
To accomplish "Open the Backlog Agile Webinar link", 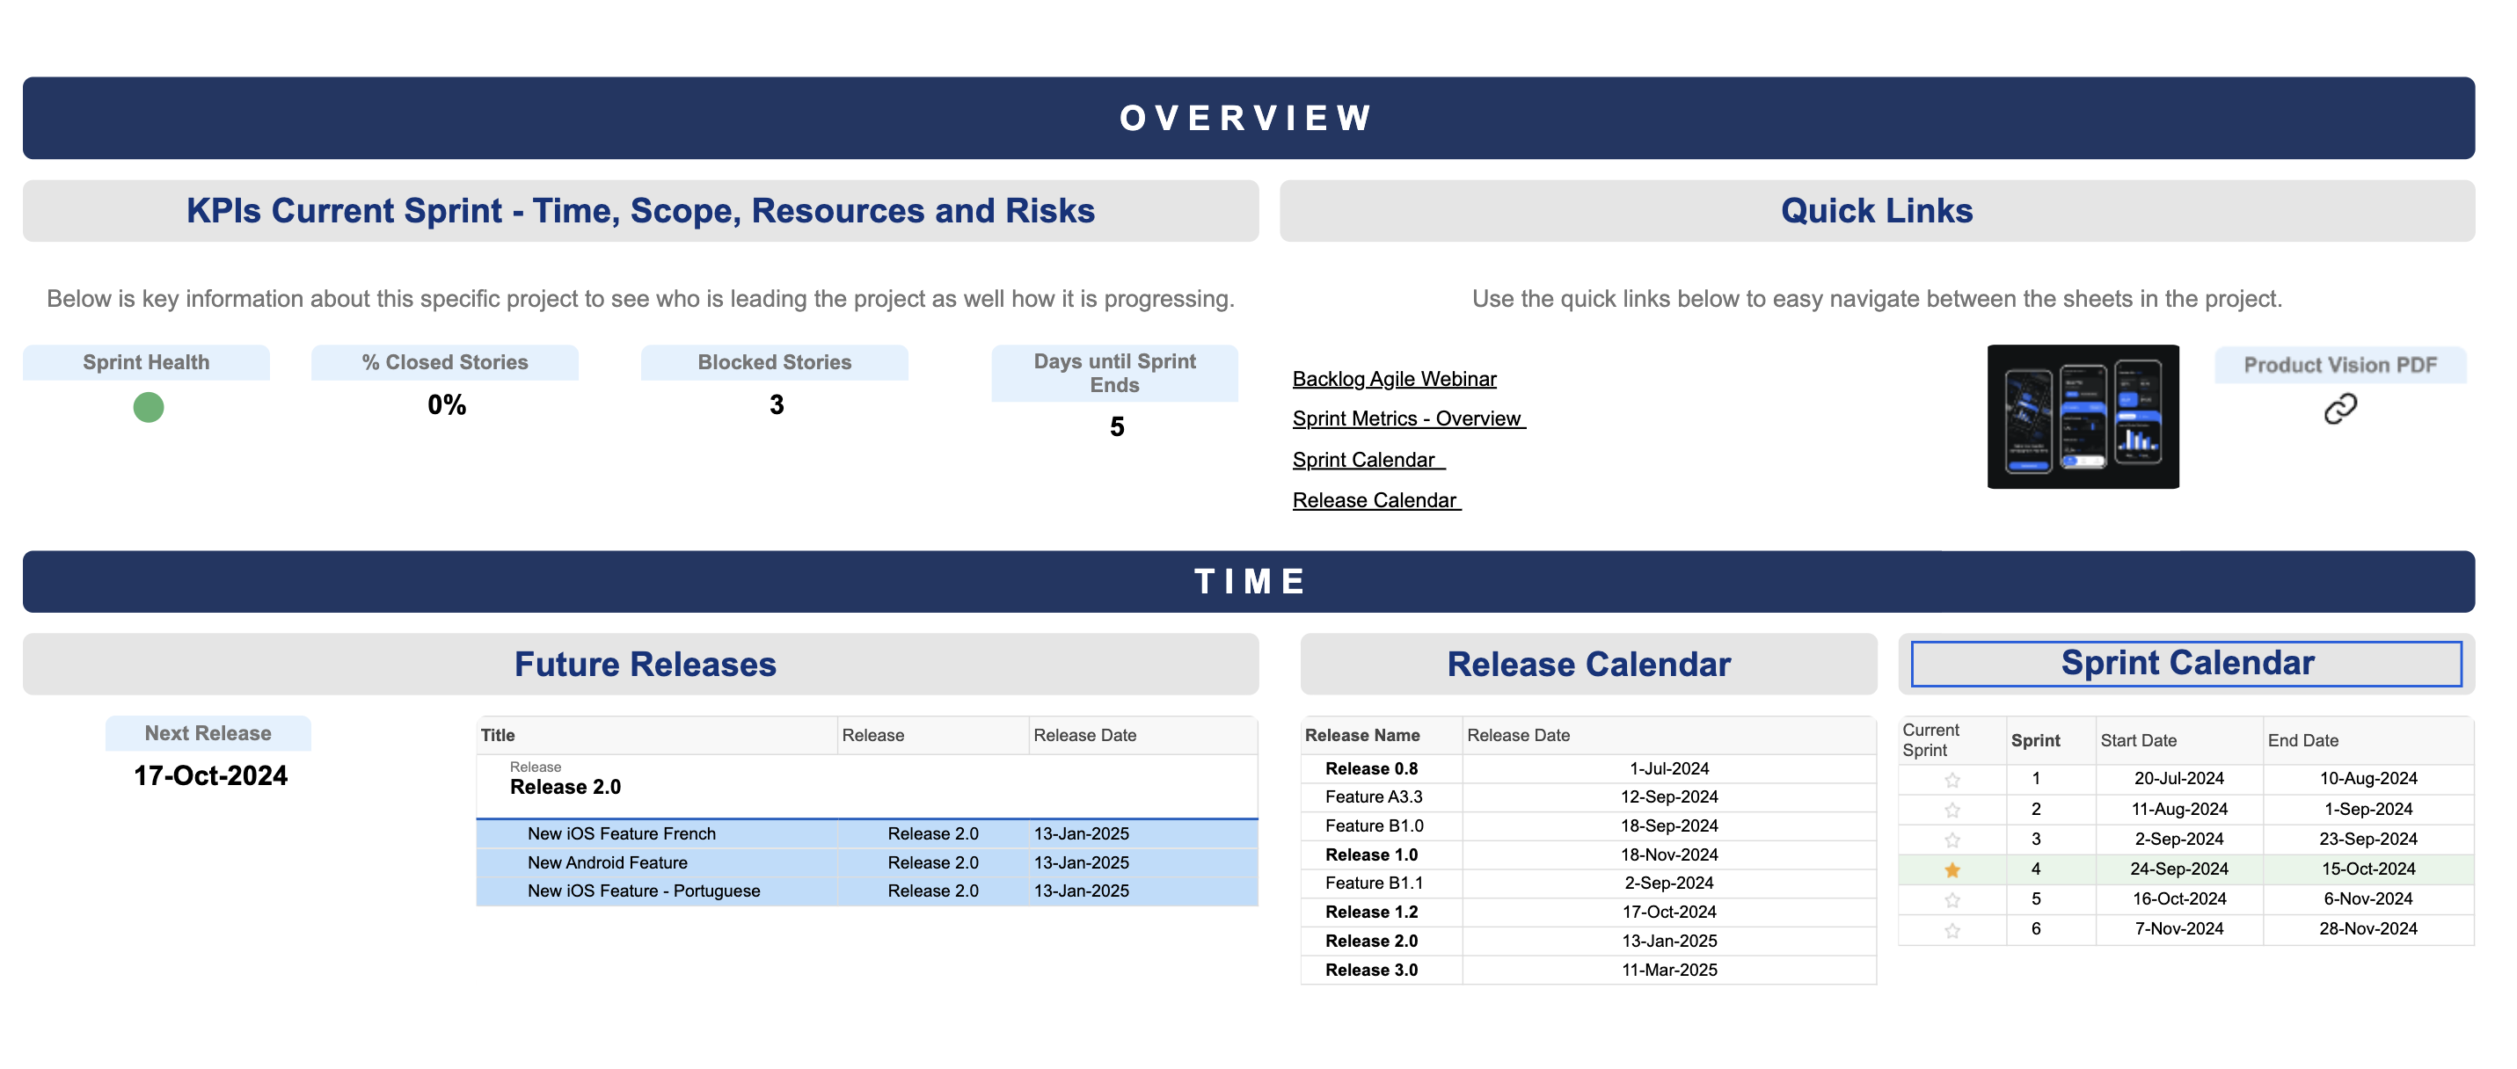I will pyautogui.click(x=1393, y=379).
